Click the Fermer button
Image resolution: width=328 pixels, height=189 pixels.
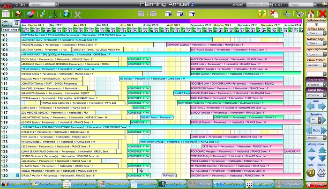[x=316, y=184]
